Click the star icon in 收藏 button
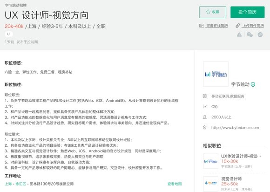 208,12
